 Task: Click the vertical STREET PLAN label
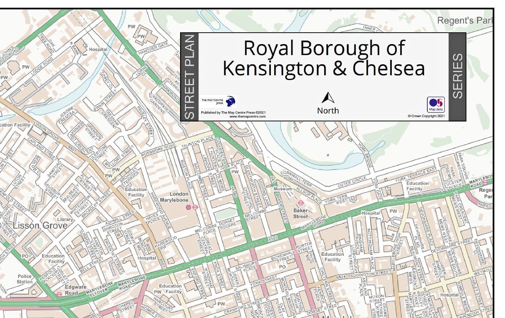point(189,77)
